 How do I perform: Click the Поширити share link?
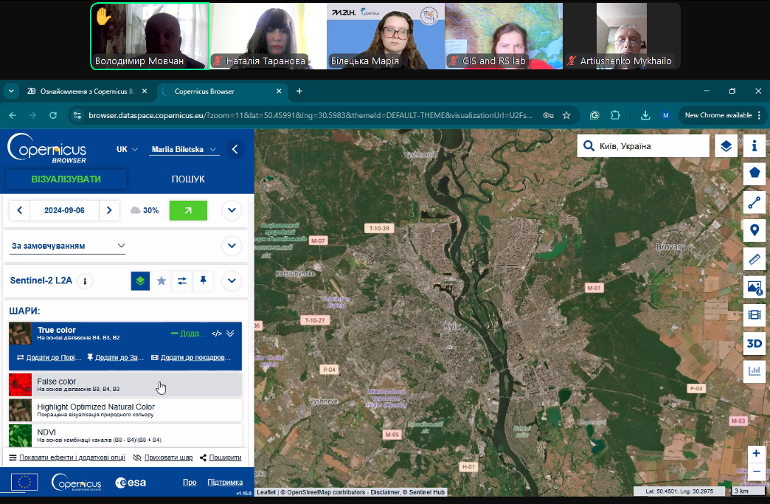(x=221, y=458)
